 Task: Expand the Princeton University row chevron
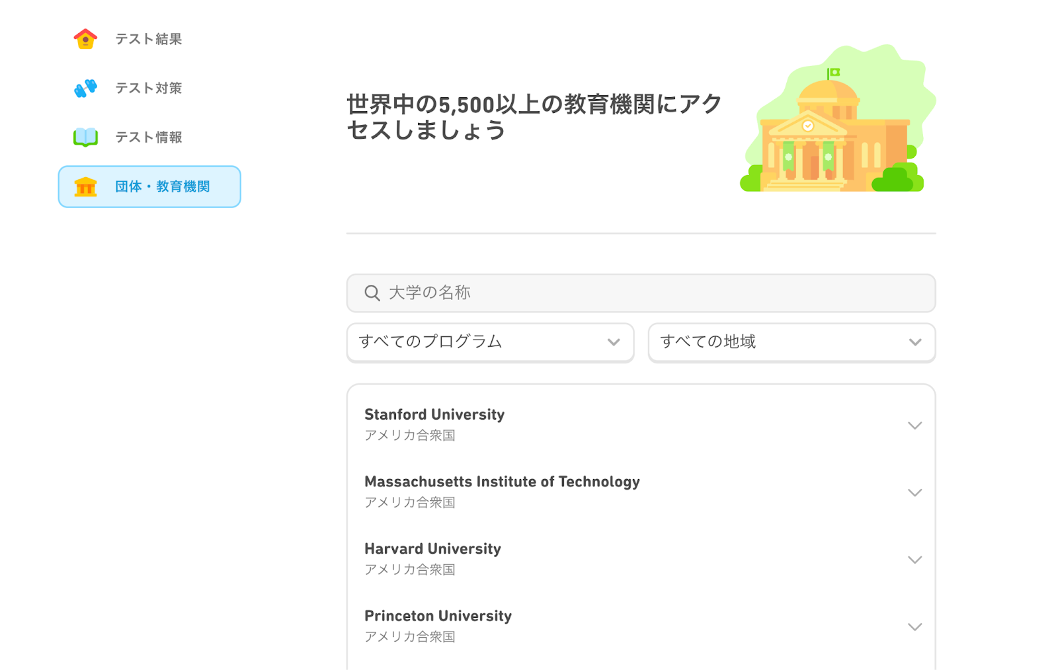(x=915, y=627)
